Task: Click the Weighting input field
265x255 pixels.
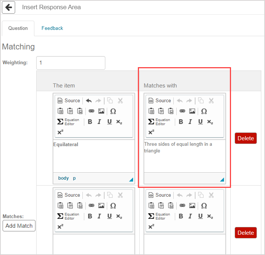Action: coord(71,63)
